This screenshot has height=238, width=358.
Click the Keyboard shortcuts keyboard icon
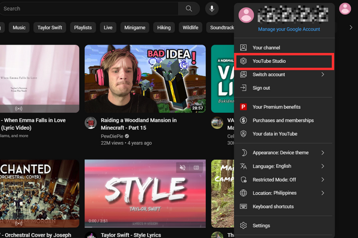tap(243, 206)
